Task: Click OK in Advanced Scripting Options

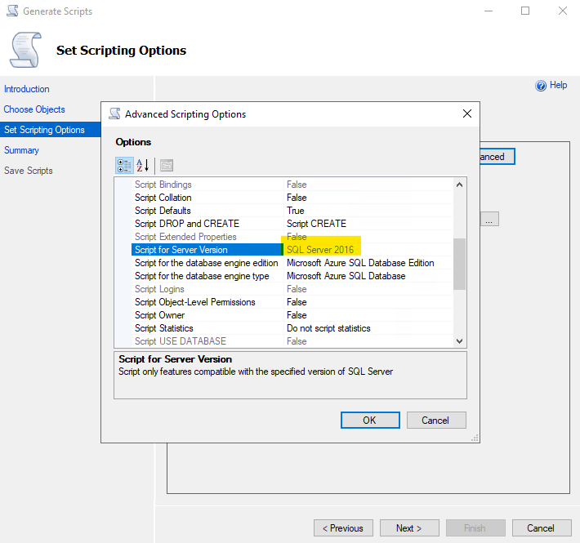Action: (370, 421)
